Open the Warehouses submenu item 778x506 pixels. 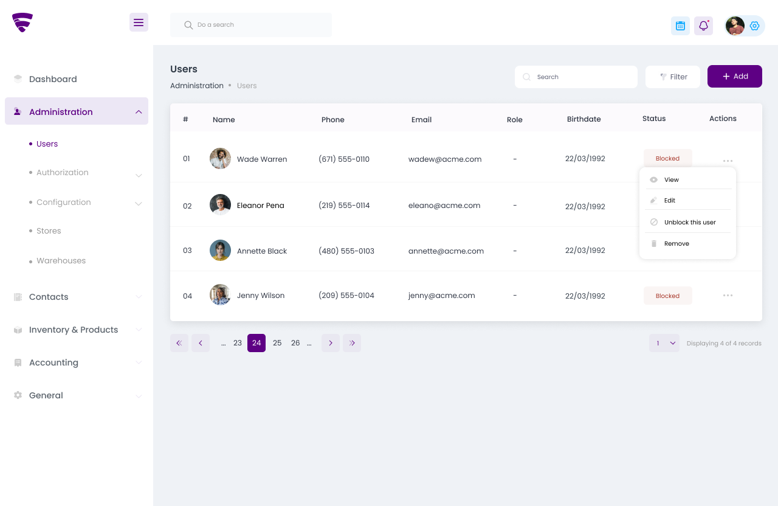61,261
